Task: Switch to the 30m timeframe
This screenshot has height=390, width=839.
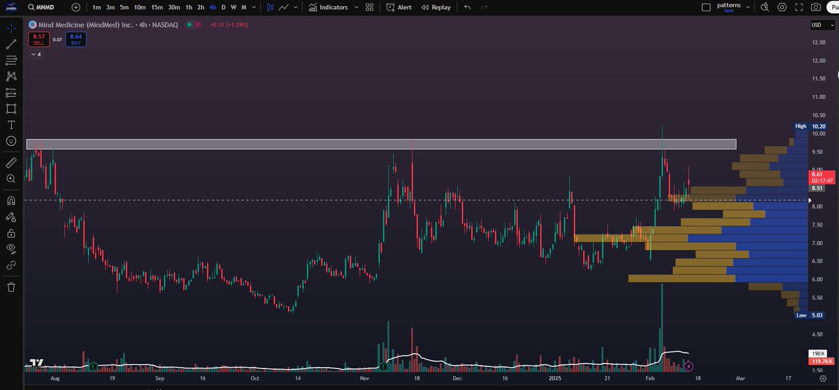Action: click(174, 7)
